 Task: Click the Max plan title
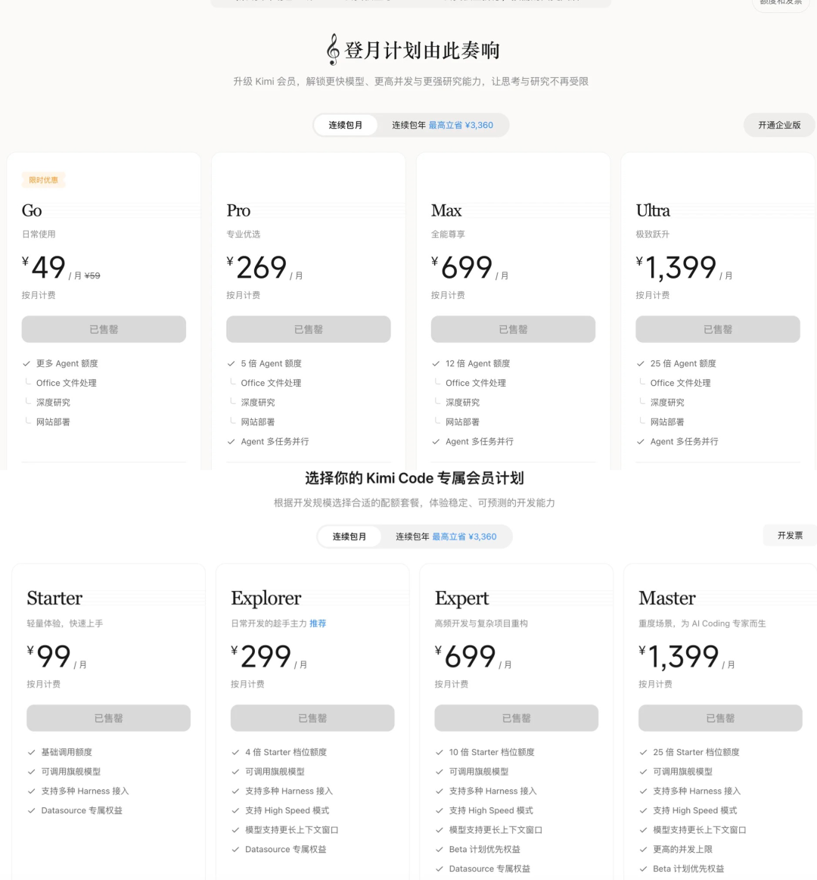(446, 210)
